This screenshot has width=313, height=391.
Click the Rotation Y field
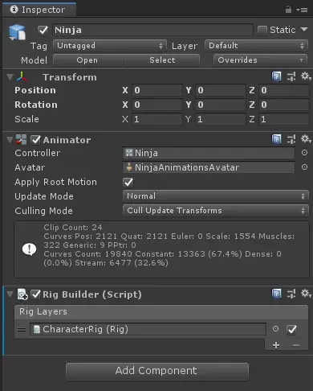pyautogui.click(x=221, y=105)
